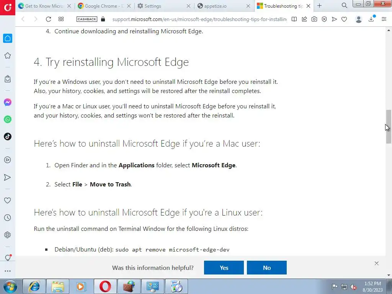Open a new tab with plus button
The image size is (392, 294).
(x=320, y=5)
